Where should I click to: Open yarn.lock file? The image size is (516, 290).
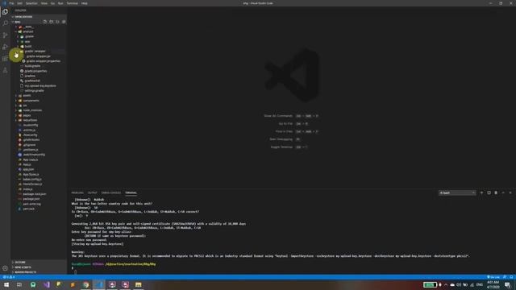[29, 209]
